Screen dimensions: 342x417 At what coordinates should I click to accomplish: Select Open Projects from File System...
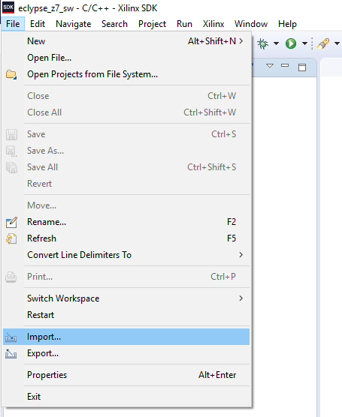[126, 74]
